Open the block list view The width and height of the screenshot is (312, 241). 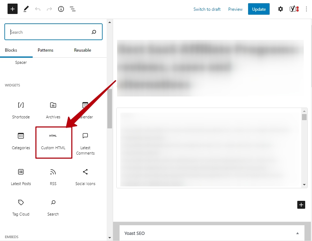pyautogui.click(x=73, y=9)
